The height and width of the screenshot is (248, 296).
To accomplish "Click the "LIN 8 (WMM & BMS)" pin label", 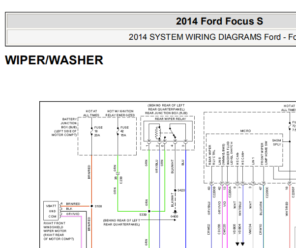I will point(221,155).
